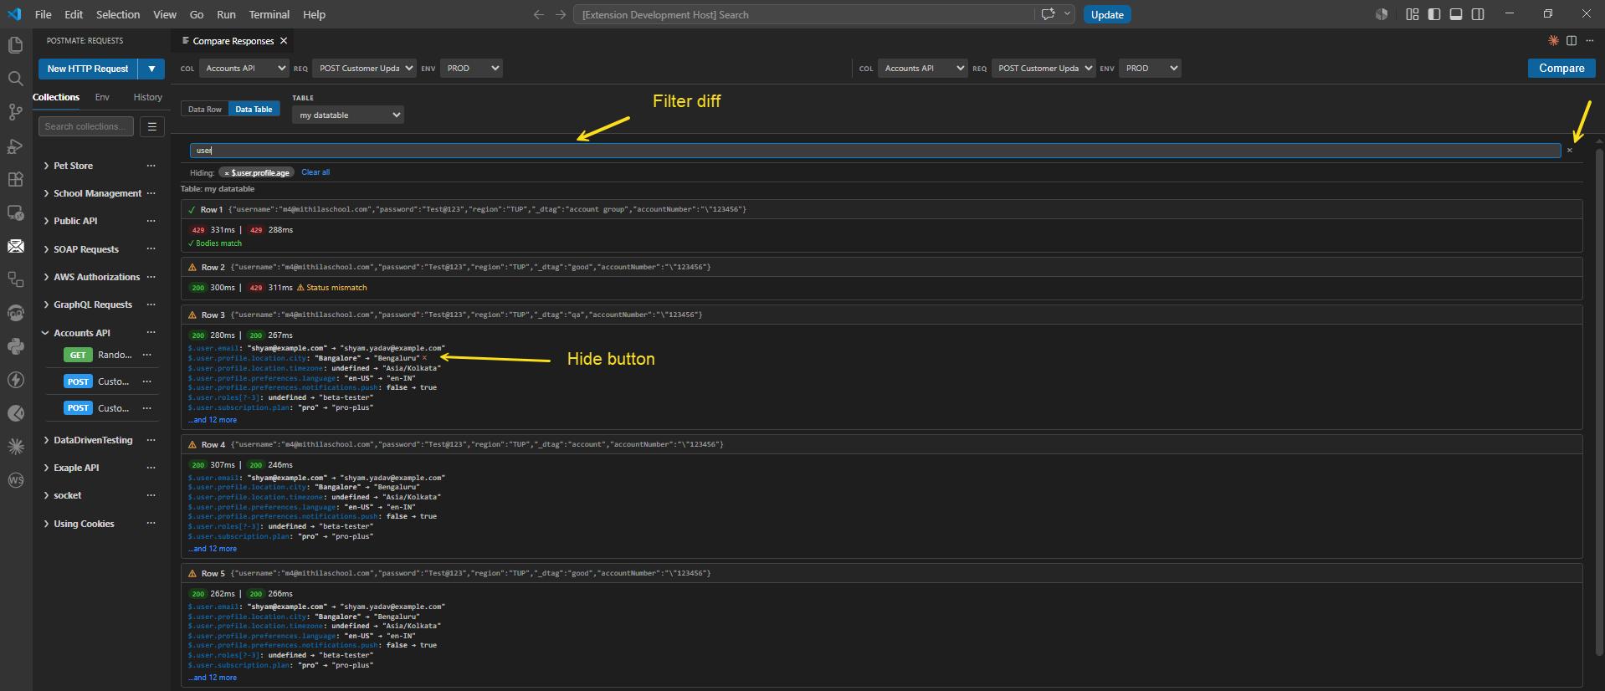This screenshot has height=691, width=1605.
Task: Open the Selection menu
Action: coord(118,14)
